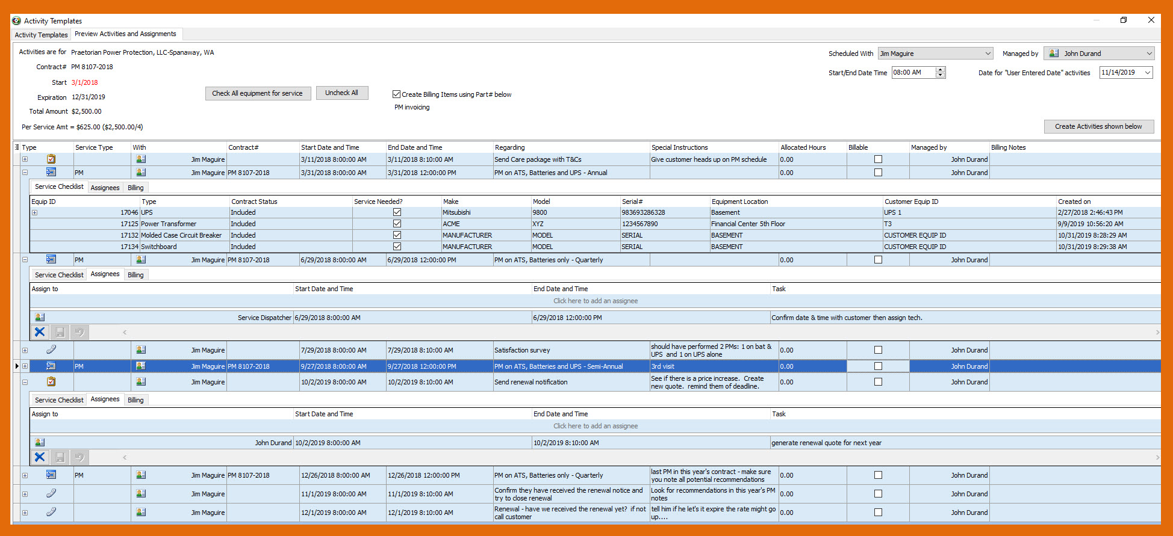Uncheck Service Needed for Power Transformer
The width and height of the screenshot is (1173, 536).
(x=397, y=224)
